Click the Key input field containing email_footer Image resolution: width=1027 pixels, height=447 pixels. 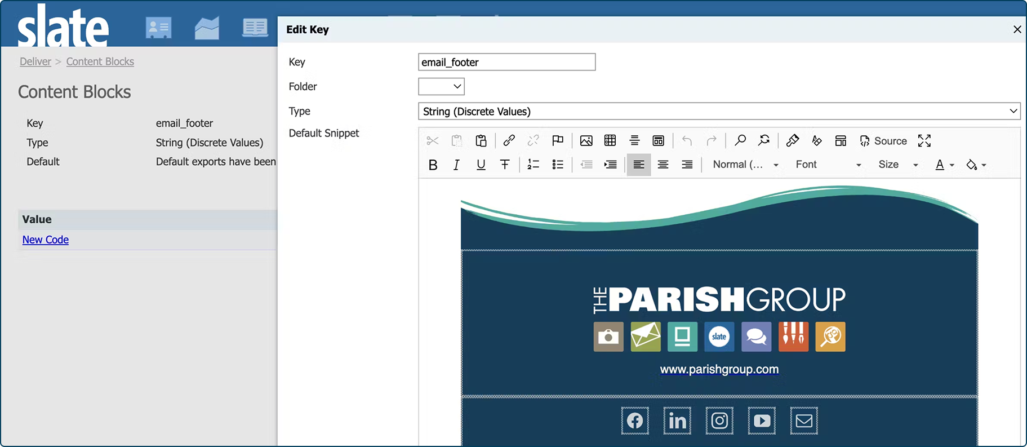point(506,62)
